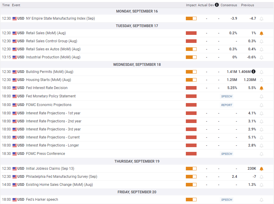Click the red high-impact bar for Retail Sales (MoM)
Image resolution: width=274 pixels, height=204 pixels.
coord(191,33)
